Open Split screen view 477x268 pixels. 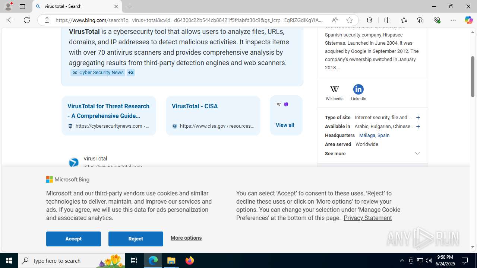(387, 20)
